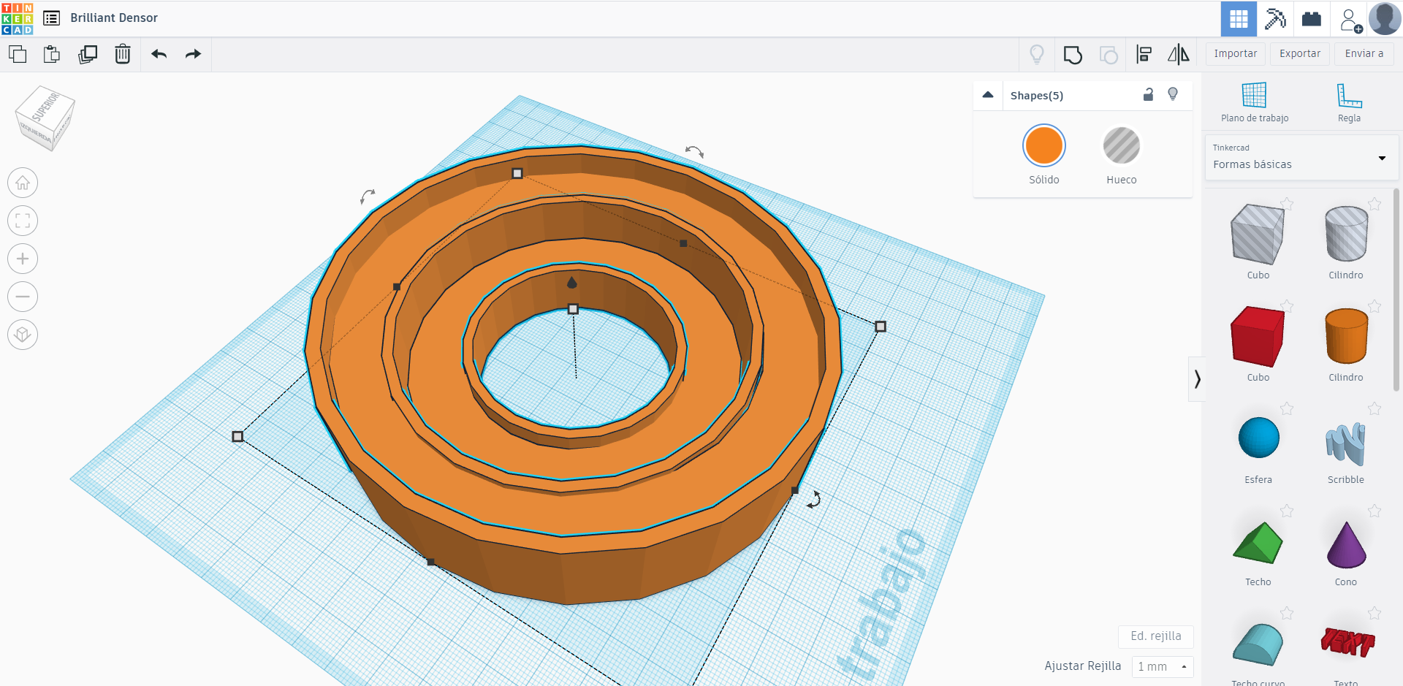Favorite the orange Cilindro with its star

coord(1375,306)
